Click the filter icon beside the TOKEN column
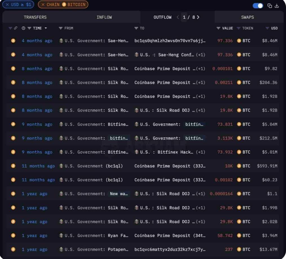This screenshot has width=286, height=259. pos(239,28)
